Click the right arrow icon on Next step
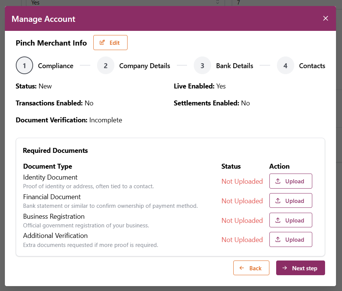The image size is (342, 291). point(285,268)
